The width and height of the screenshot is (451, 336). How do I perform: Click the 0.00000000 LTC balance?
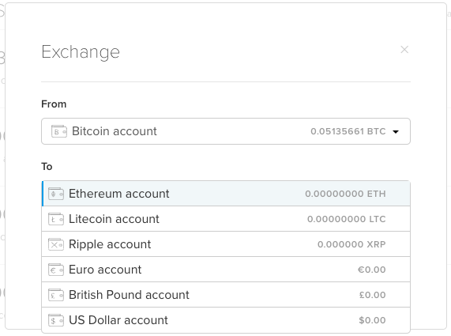(346, 219)
